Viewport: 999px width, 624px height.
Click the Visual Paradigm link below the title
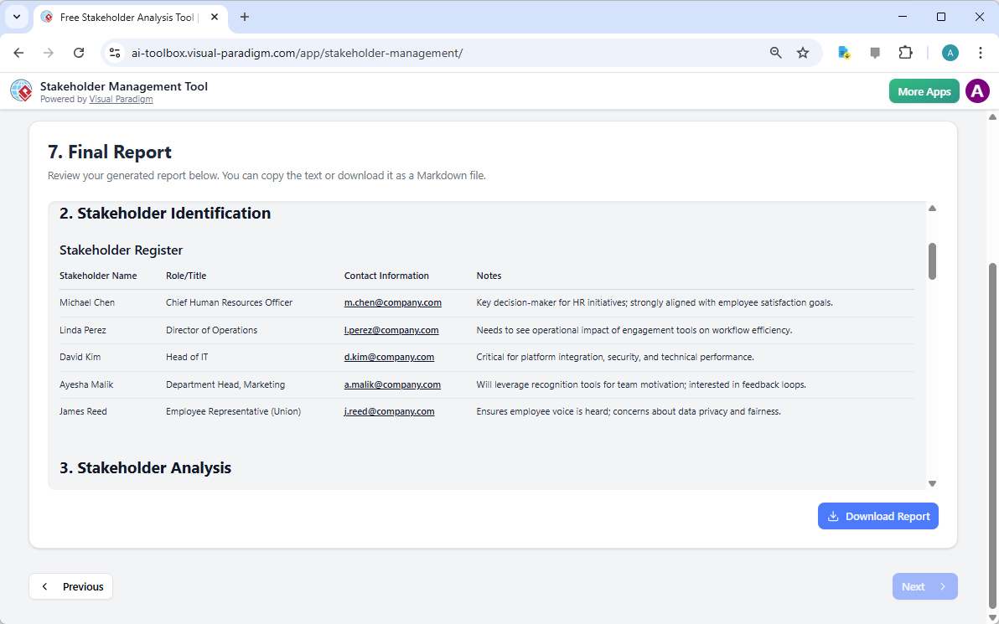(x=121, y=99)
